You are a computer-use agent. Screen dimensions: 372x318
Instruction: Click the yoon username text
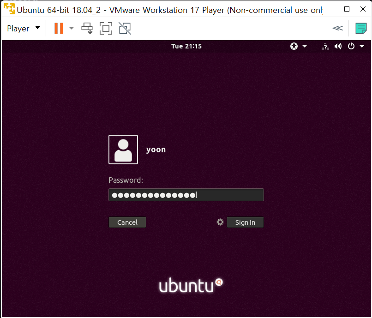(x=156, y=150)
